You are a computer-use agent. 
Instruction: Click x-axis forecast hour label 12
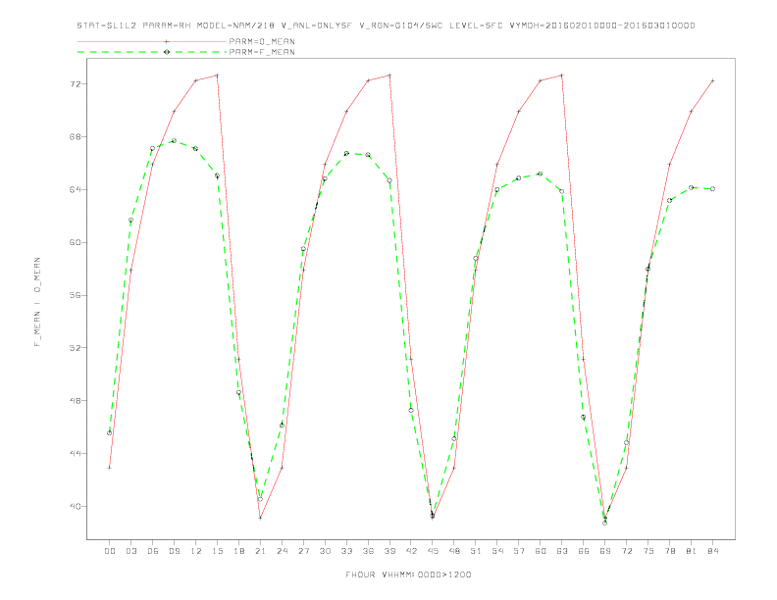click(196, 551)
